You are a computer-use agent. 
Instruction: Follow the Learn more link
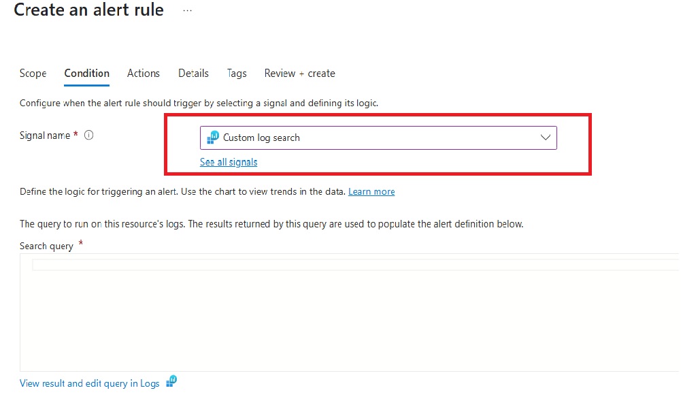point(371,192)
